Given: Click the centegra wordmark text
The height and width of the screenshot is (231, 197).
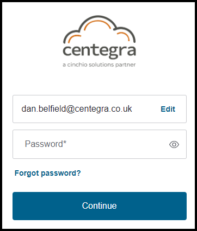Looking at the screenshot, I should (x=99, y=52).
